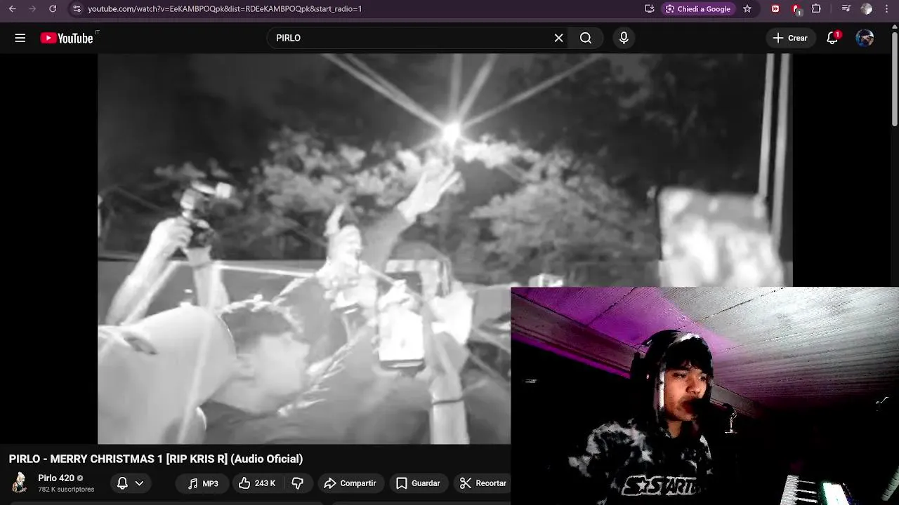Open the Pirlo 420 channel avatar
899x505 pixels.
(x=20, y=483)
